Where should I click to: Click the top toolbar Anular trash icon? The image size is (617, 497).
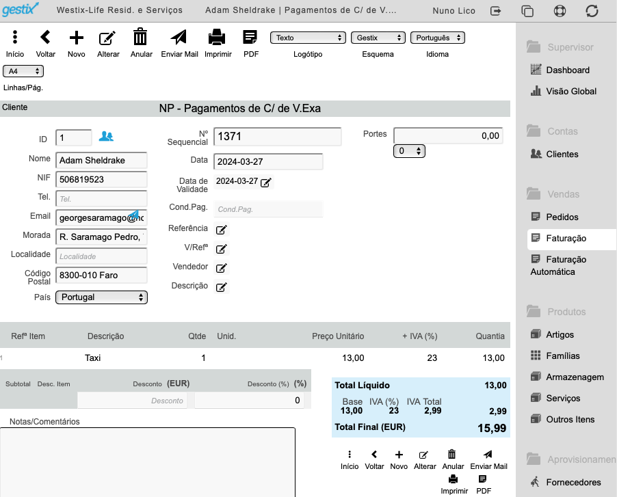(x=140, y=37)
